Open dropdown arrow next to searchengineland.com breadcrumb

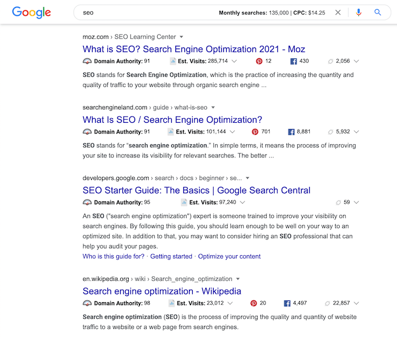[213, 108]
